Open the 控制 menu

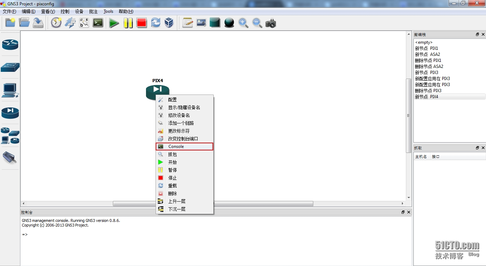point(65,11)
